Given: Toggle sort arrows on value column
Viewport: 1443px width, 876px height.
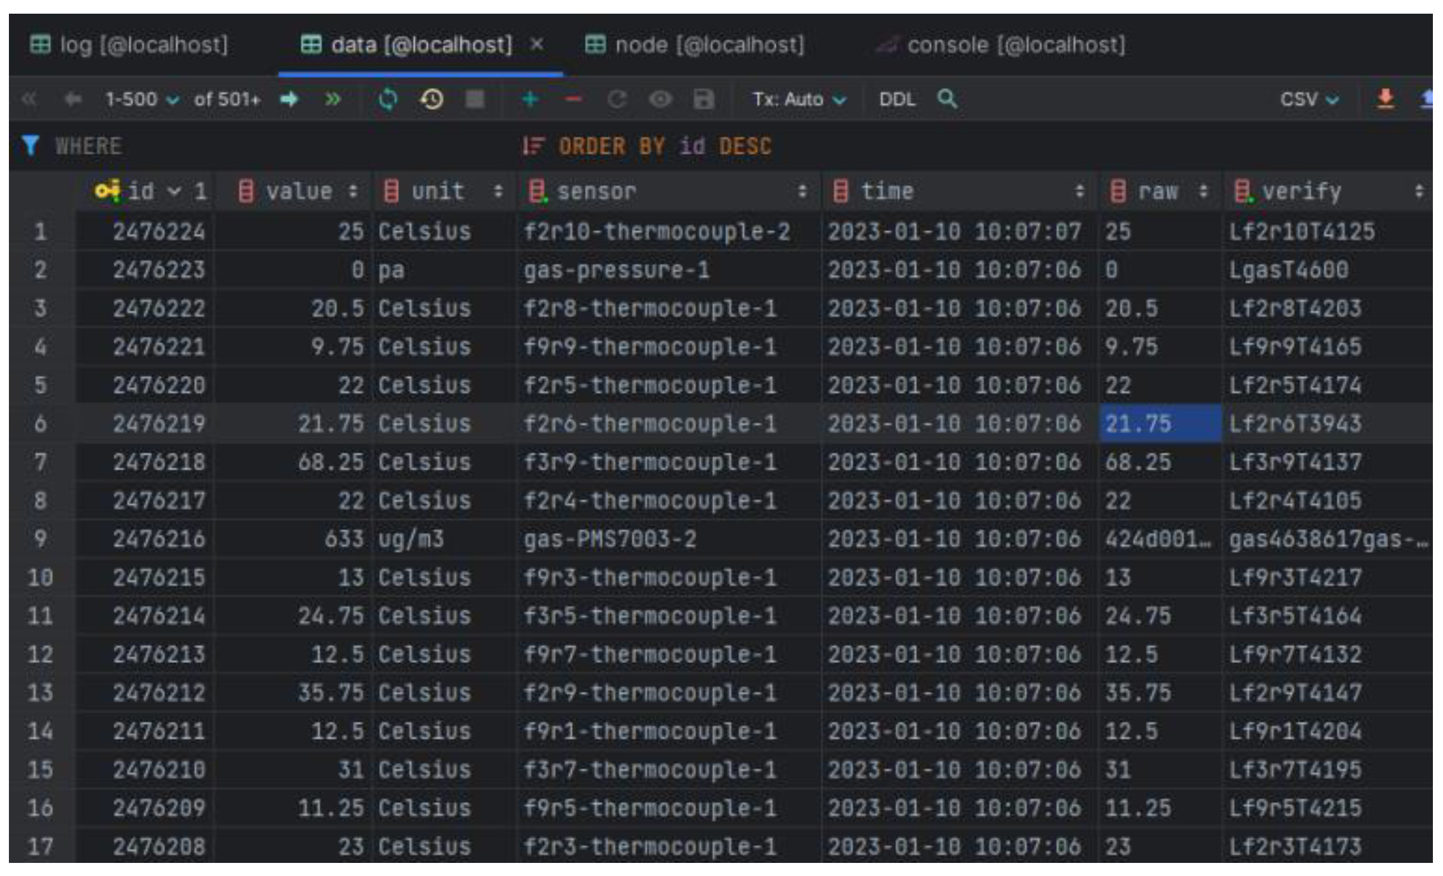Looking at the screenshot, I should click(x=353, y=191).
